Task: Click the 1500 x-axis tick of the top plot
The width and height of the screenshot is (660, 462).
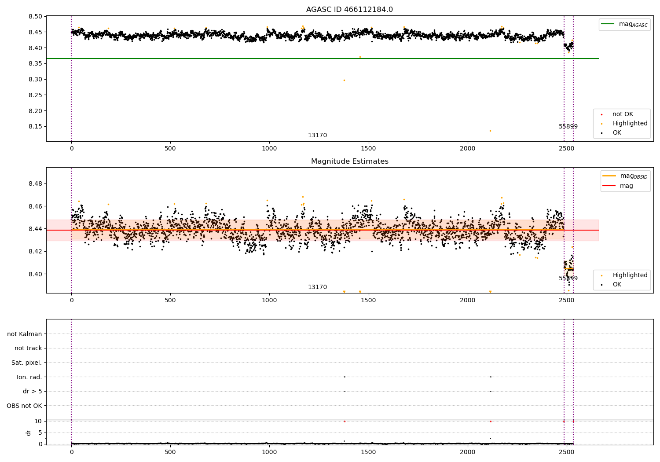Action: pos(368,149)
